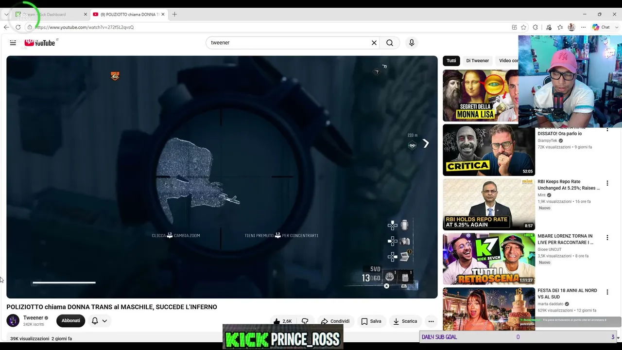Start voice search with the microphone
Screen dimensions: 622x350
coord(412,43)
